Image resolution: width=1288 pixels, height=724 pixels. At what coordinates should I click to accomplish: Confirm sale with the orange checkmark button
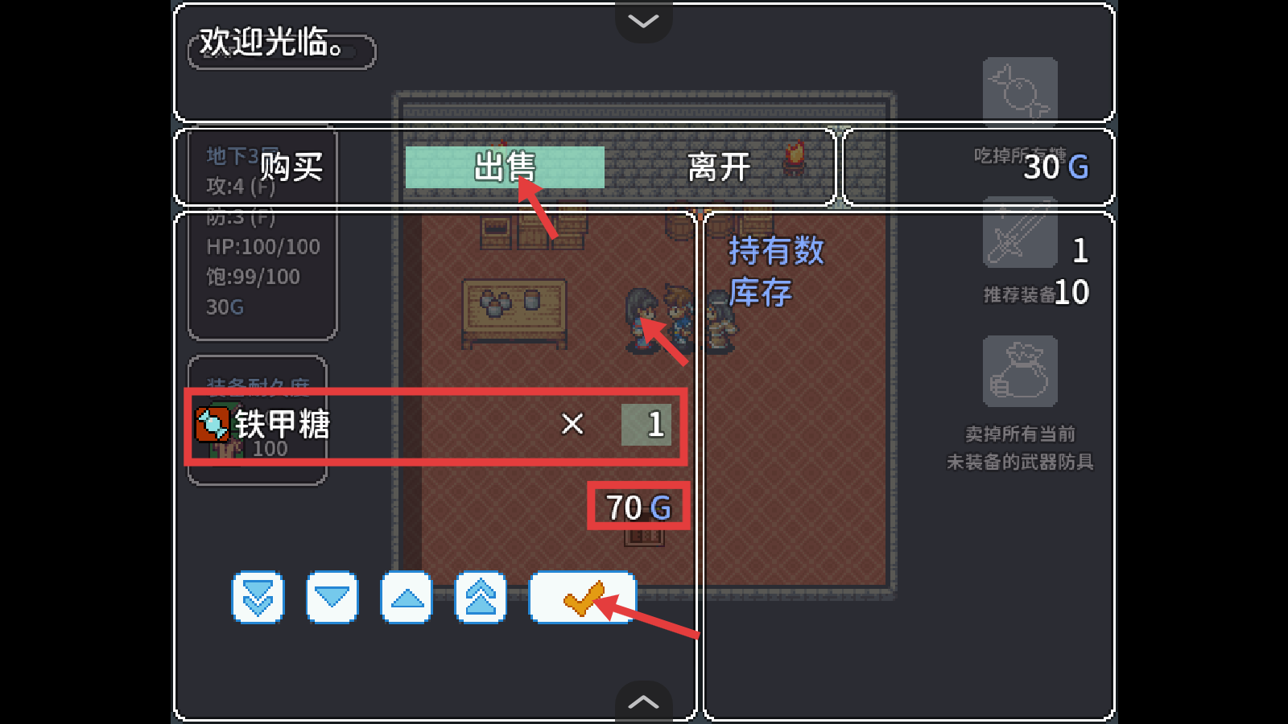[x=583, y=598]
